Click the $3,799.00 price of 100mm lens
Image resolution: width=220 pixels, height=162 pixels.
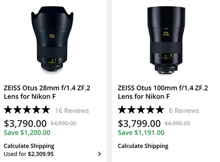click(x=139, y=124)
